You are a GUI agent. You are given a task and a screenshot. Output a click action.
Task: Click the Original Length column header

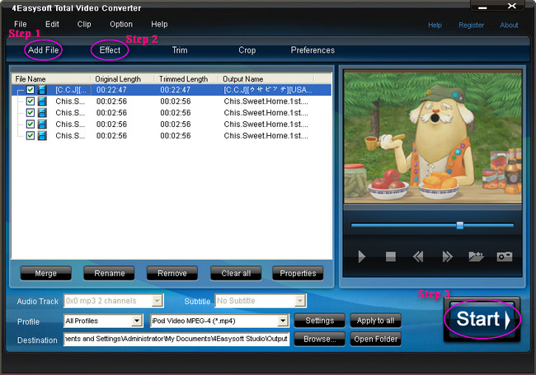pyautogui.click(x=122, y=79)
